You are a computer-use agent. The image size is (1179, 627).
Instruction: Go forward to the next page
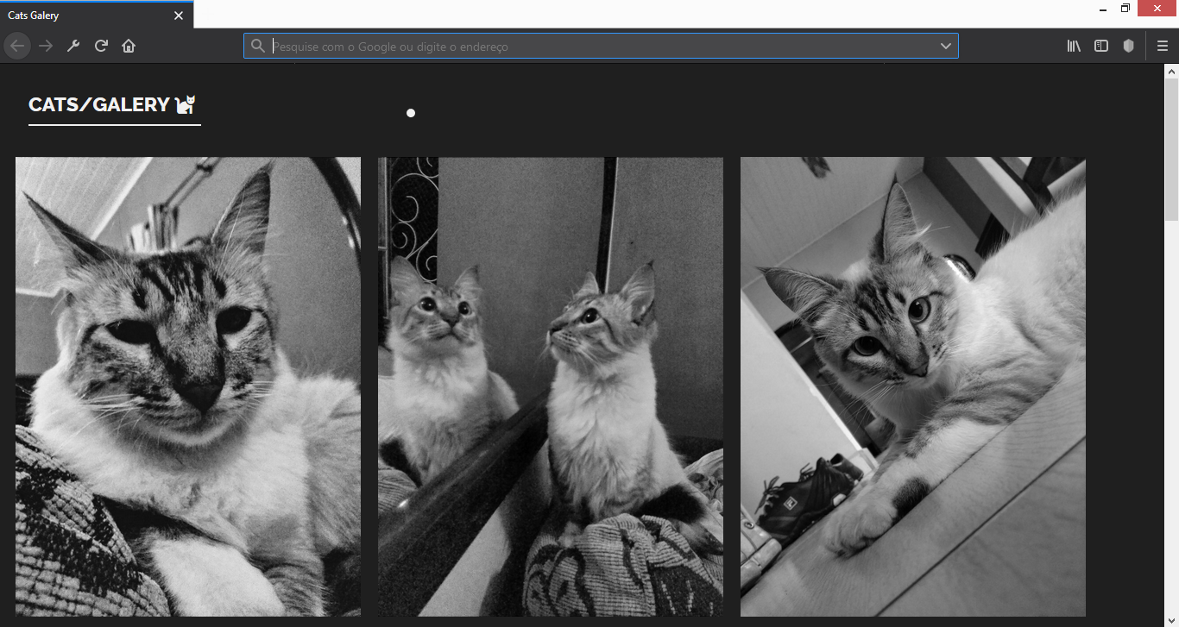tap(46, 46)
